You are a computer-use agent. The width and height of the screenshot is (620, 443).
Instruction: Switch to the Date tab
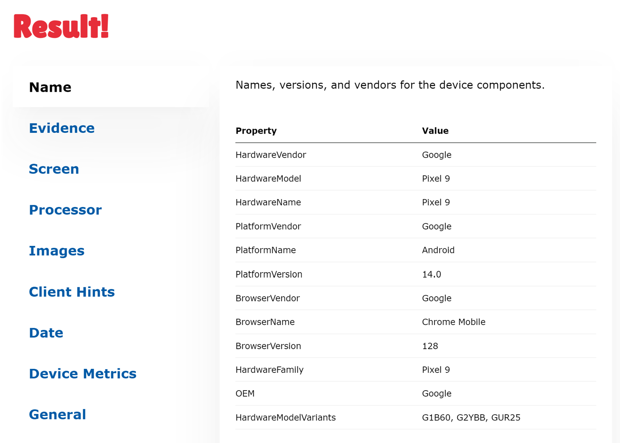(x=46, y=333)
